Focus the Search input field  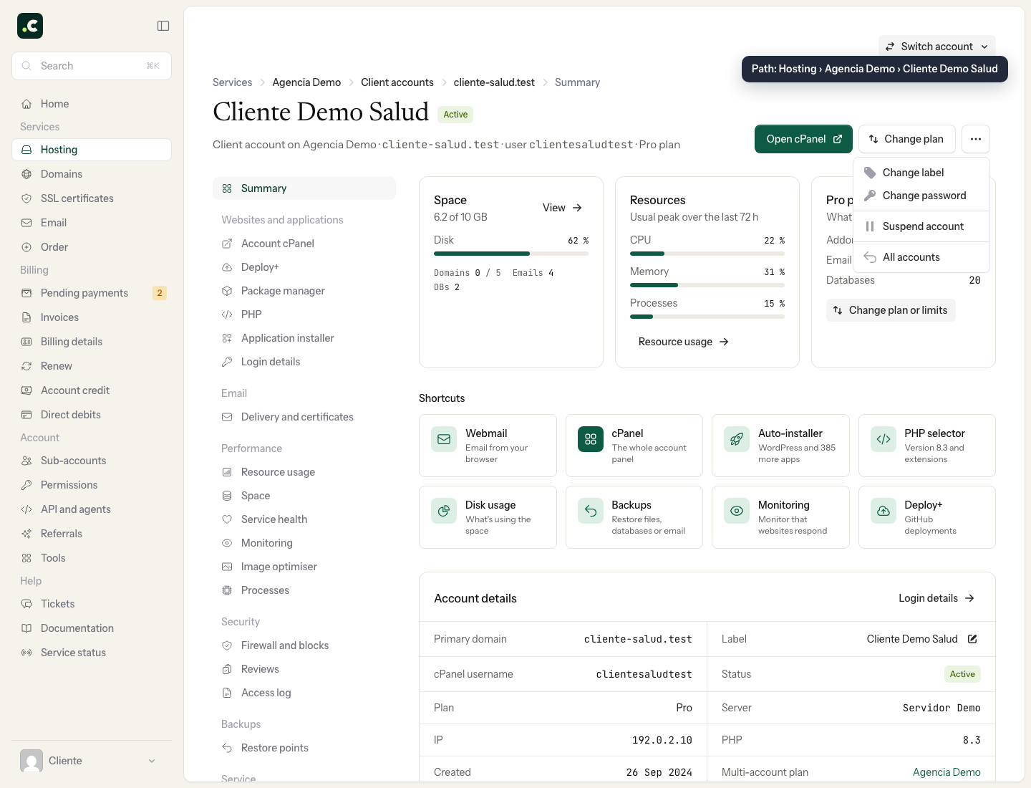92,66
